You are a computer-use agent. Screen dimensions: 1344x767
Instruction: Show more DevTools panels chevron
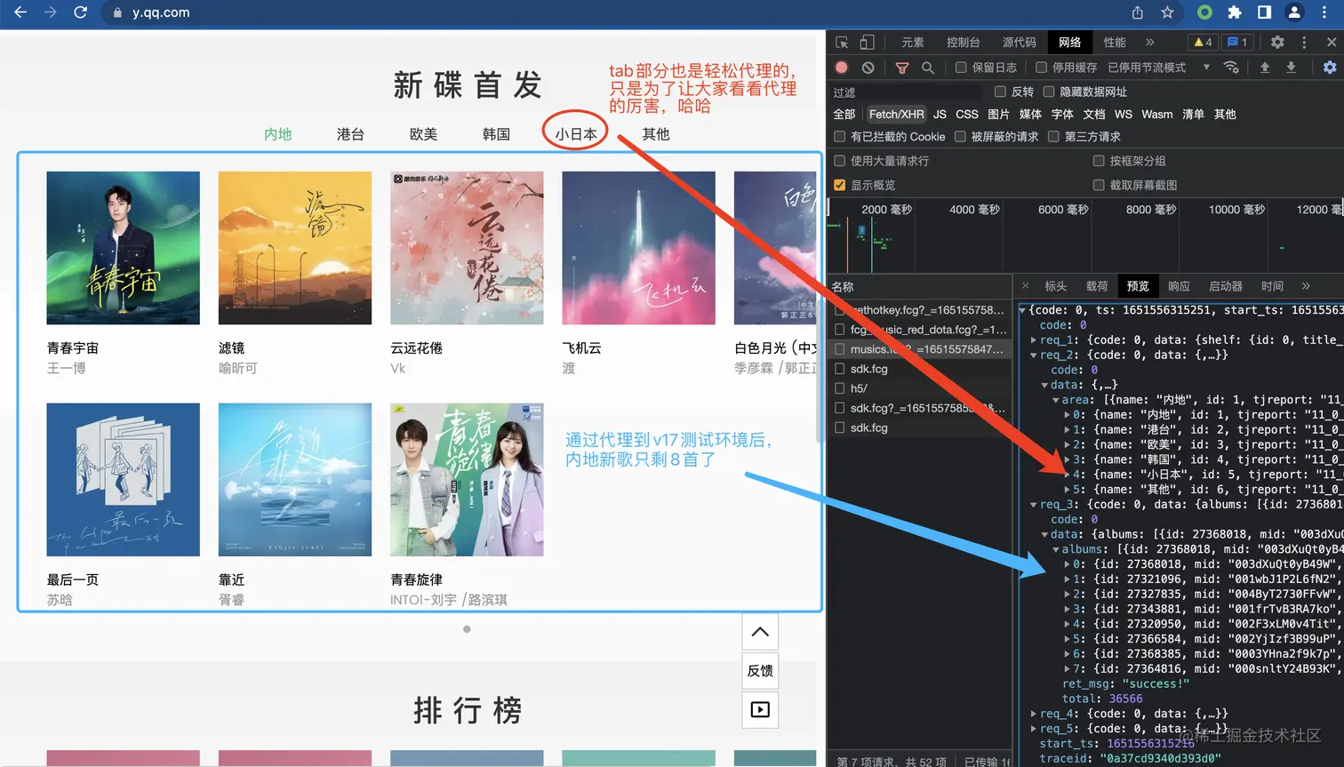[1149, 42]
